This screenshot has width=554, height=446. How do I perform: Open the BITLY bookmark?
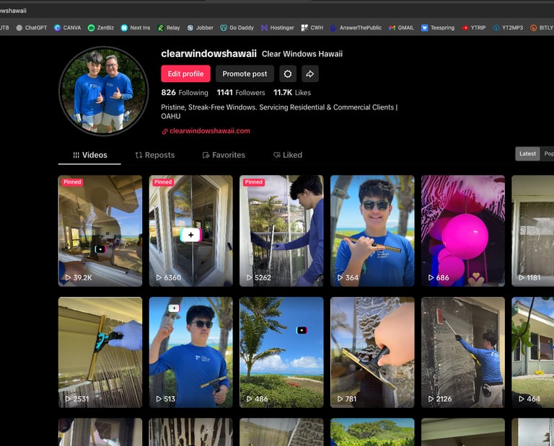click(x=542, y=27)
